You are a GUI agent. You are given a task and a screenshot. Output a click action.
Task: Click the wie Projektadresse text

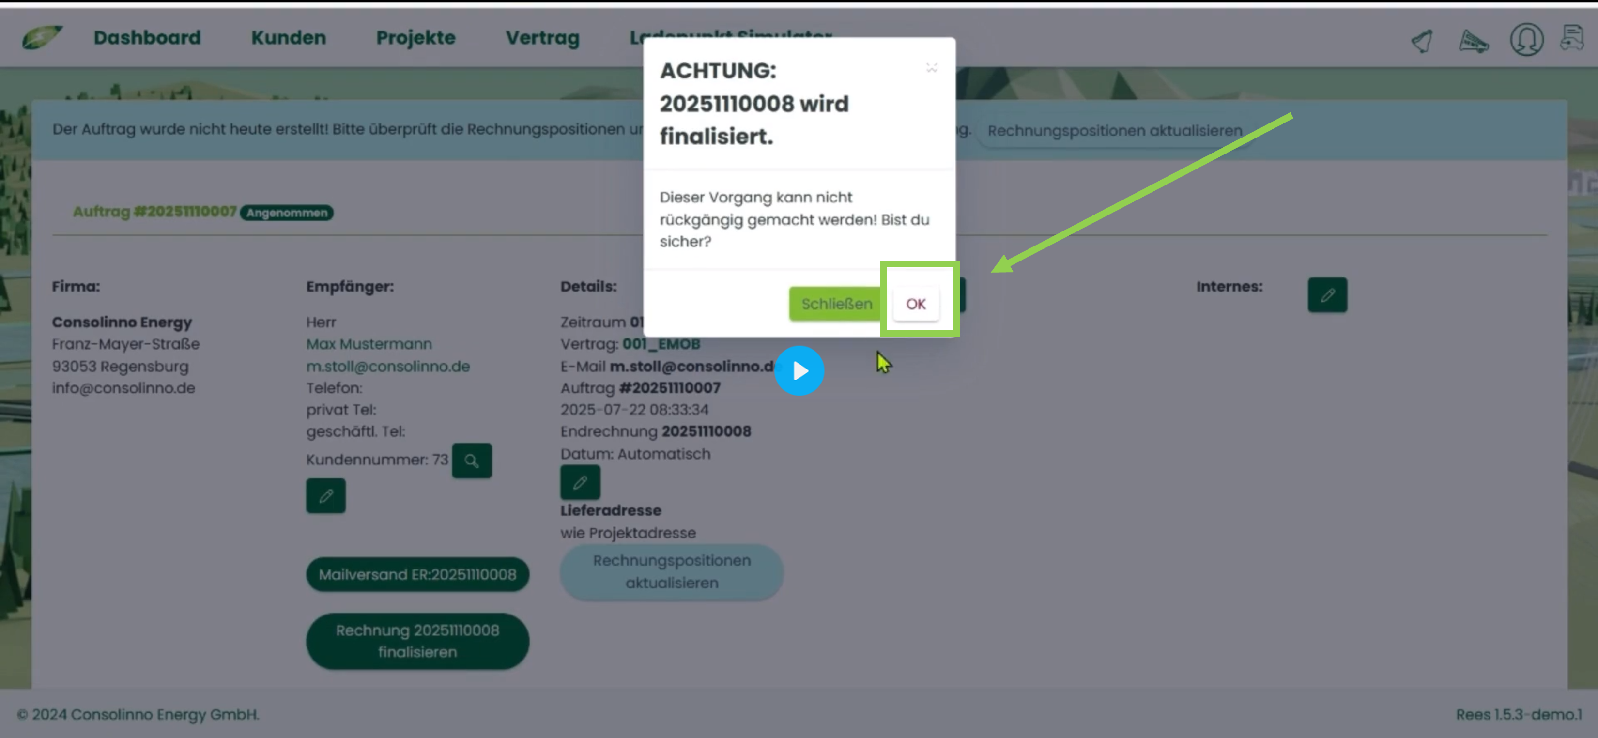coord(628,533)
